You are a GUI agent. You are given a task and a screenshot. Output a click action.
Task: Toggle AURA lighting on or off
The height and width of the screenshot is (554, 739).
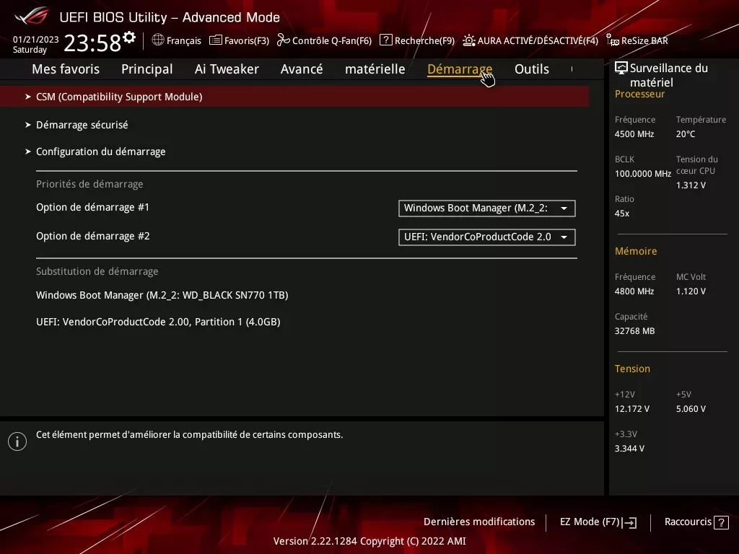(530, 41)
